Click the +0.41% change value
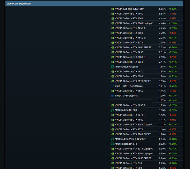The height and width of the screenshot is (169, 190). 173,62
